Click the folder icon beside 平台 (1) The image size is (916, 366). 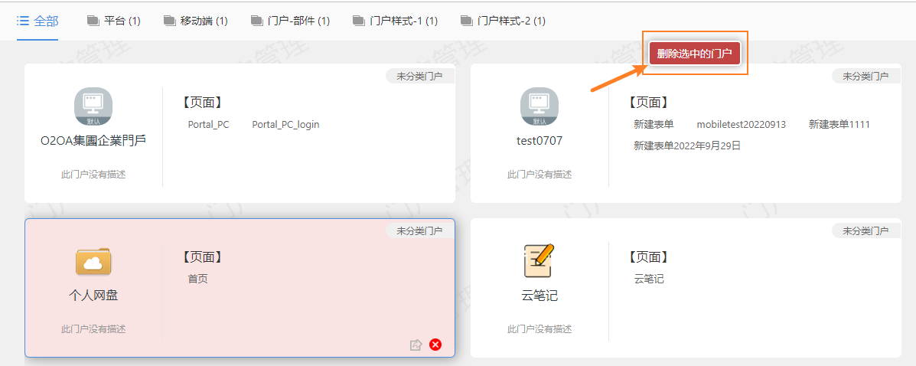tap(93, 21)
